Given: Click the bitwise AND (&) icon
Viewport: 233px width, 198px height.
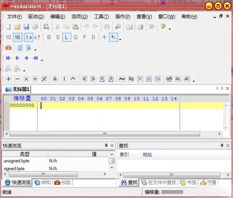Looking at the screenshot, I should [x=55, y=79].
